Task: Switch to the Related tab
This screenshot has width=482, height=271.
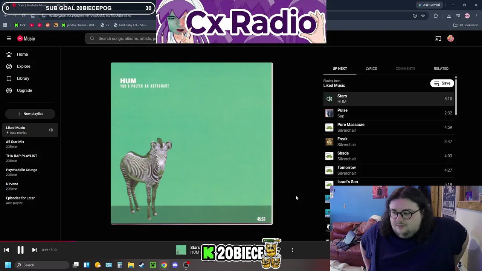Action: click(441, 69)
